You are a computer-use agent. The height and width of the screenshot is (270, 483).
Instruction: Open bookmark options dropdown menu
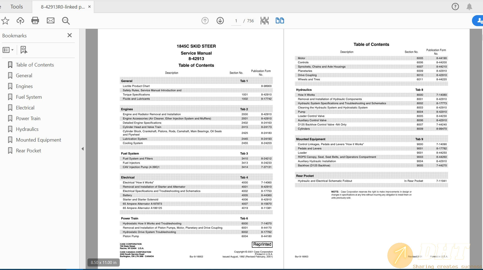pyautogui.click(x=8, y=50)
